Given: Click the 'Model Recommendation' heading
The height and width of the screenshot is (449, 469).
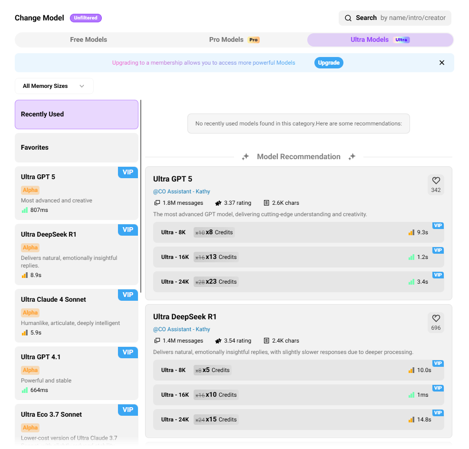Looking at the screenshot, I should [x=299, y=156].
